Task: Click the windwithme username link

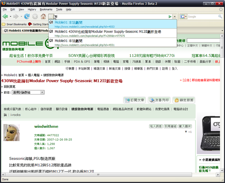Action: click(46, 126)
